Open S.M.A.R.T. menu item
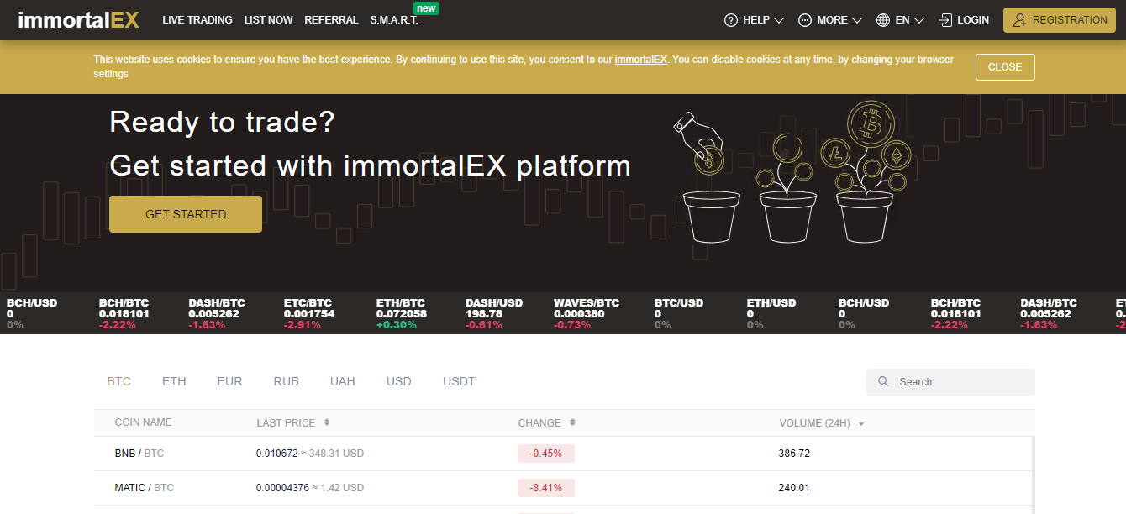This screenshot has height=514, width=1126. click(394, 20)
